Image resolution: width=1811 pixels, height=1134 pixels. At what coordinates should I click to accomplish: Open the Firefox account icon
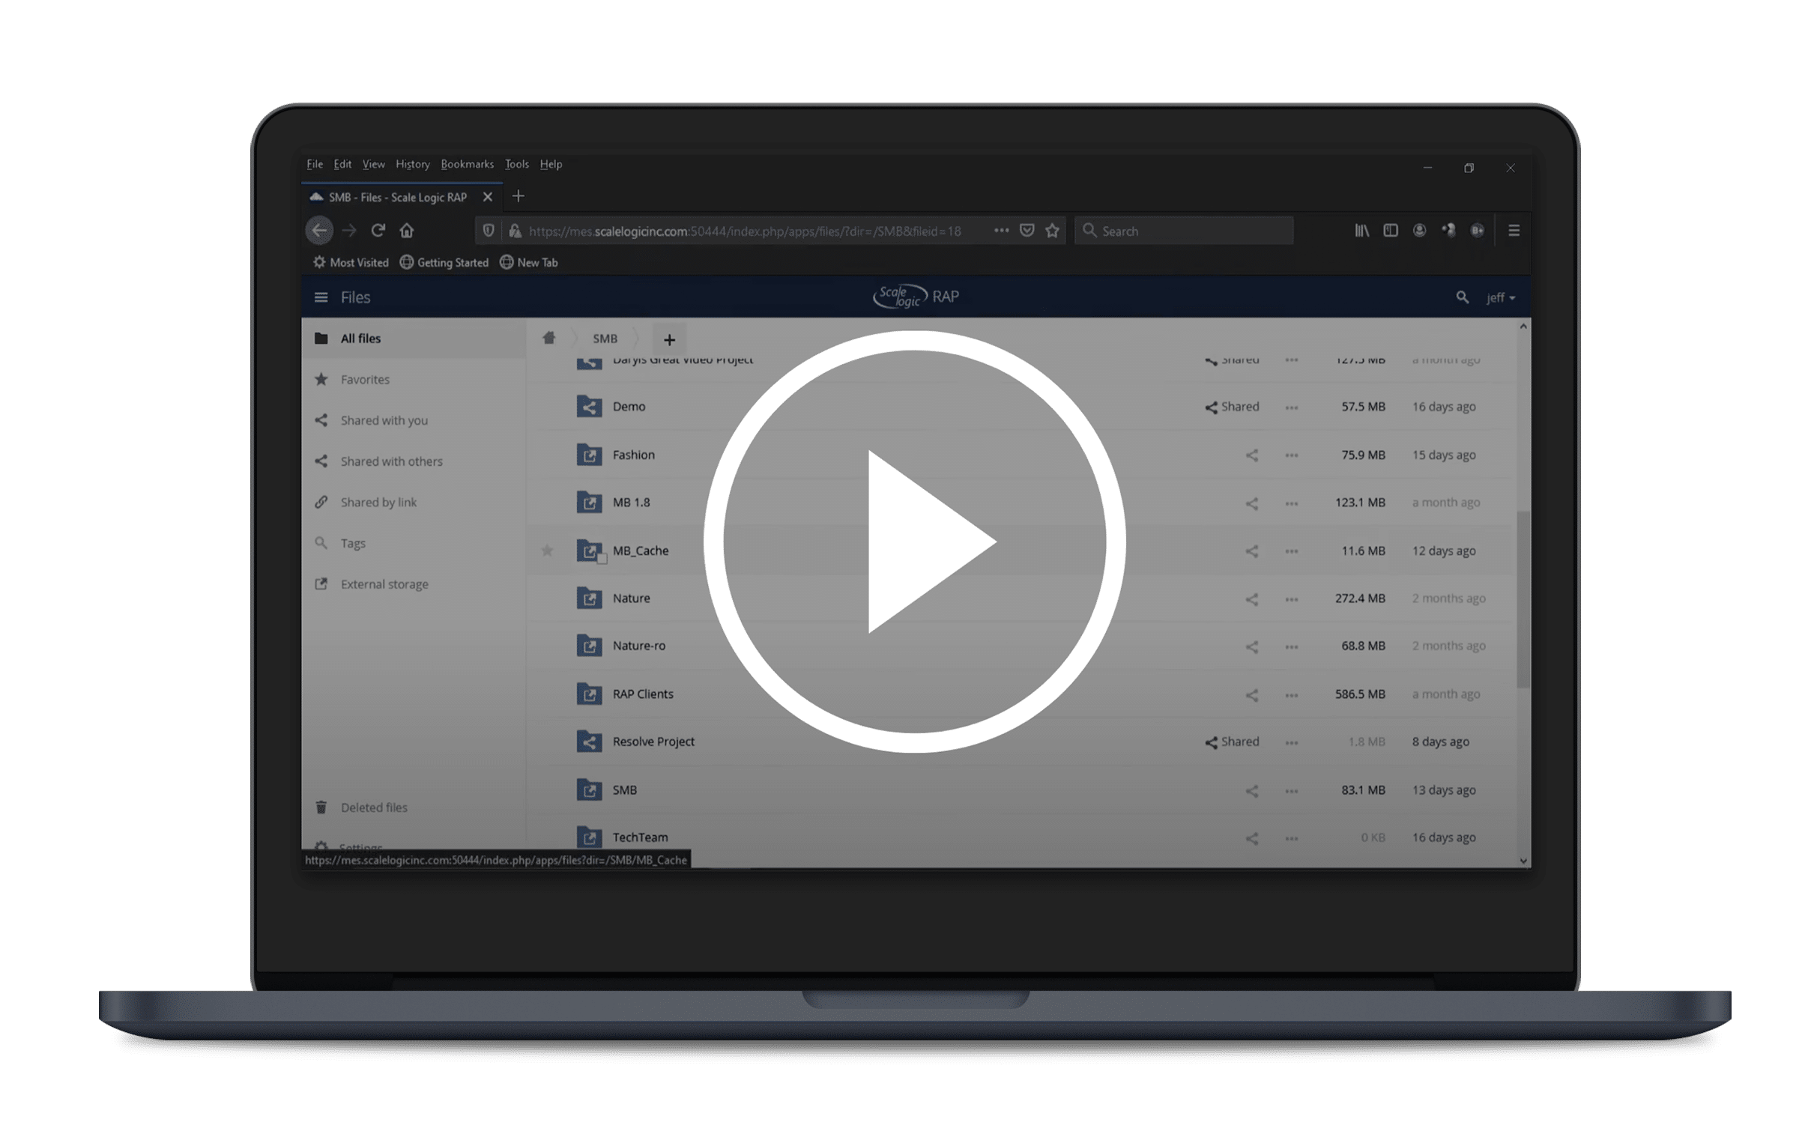point(1418,230)
